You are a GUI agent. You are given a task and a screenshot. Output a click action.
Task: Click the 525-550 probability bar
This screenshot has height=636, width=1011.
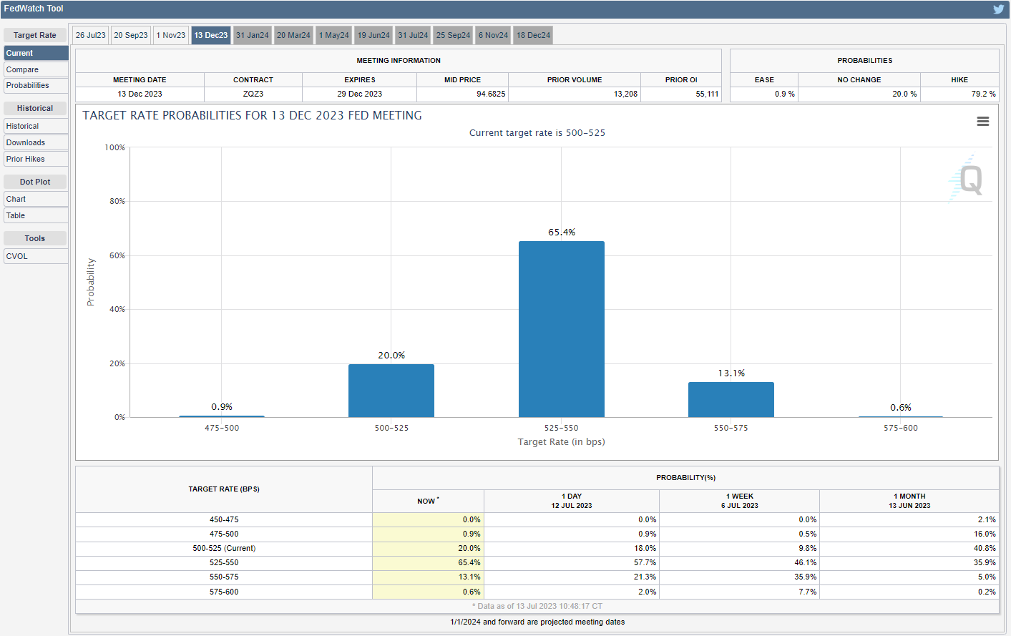[561, 329]
